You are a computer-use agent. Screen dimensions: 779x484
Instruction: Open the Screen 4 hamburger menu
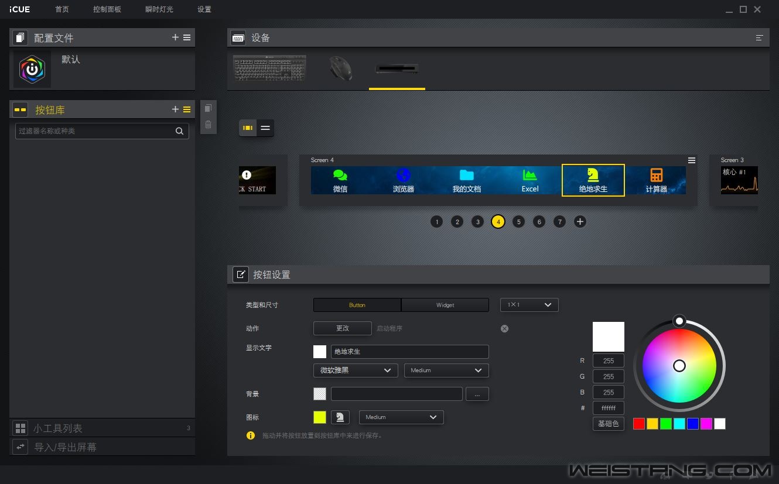pos(692,160)
